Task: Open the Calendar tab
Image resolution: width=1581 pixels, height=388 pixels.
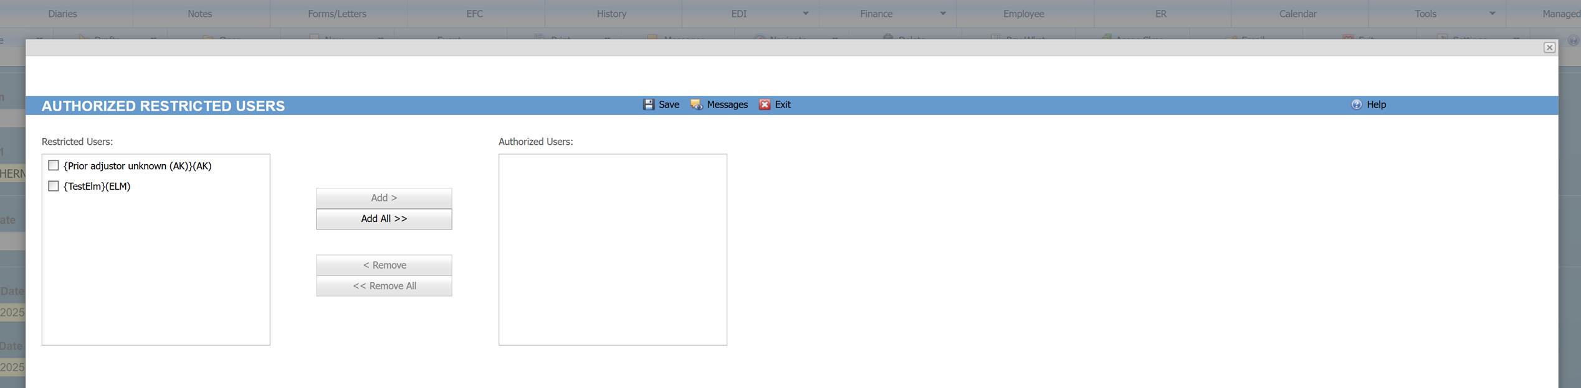Action: (x=1297, y=14)
